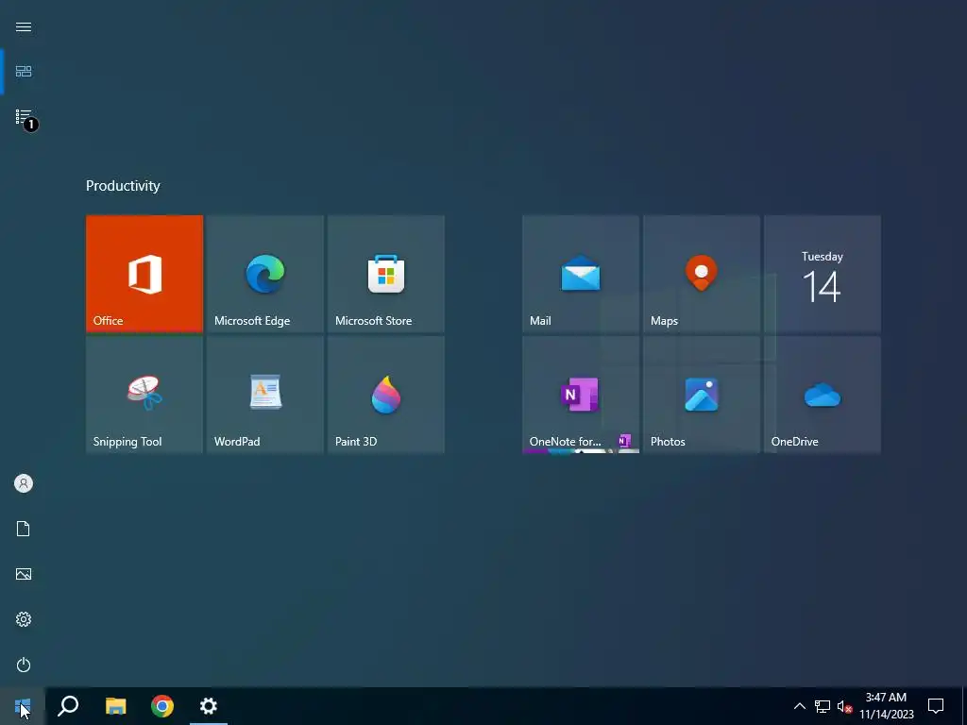Open the Microsoft Store tile
Image resolution: width=967 pixels, height=725 pixels.
click(386, 274)
